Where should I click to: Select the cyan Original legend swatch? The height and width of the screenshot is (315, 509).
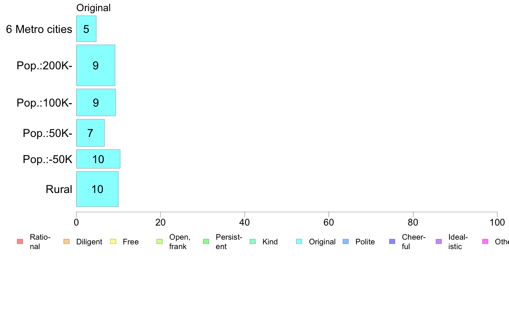299,242
